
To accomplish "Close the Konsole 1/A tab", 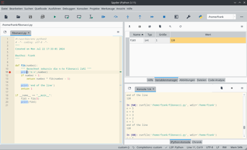I will pos(154,89).
